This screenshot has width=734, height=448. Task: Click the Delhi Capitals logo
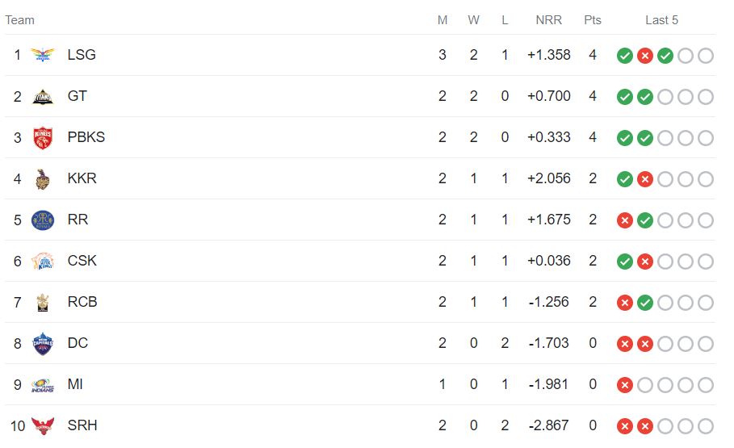[x=43, y=344]
